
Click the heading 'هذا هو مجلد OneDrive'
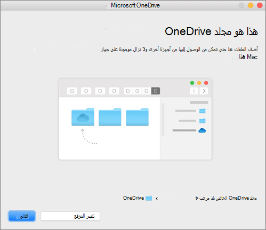pos(211,32)
